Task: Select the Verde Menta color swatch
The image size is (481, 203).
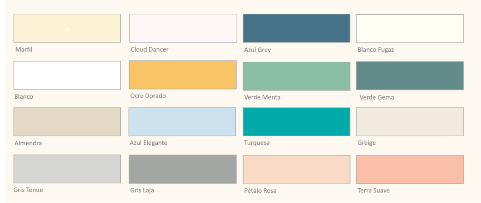Action: (296, 76)
